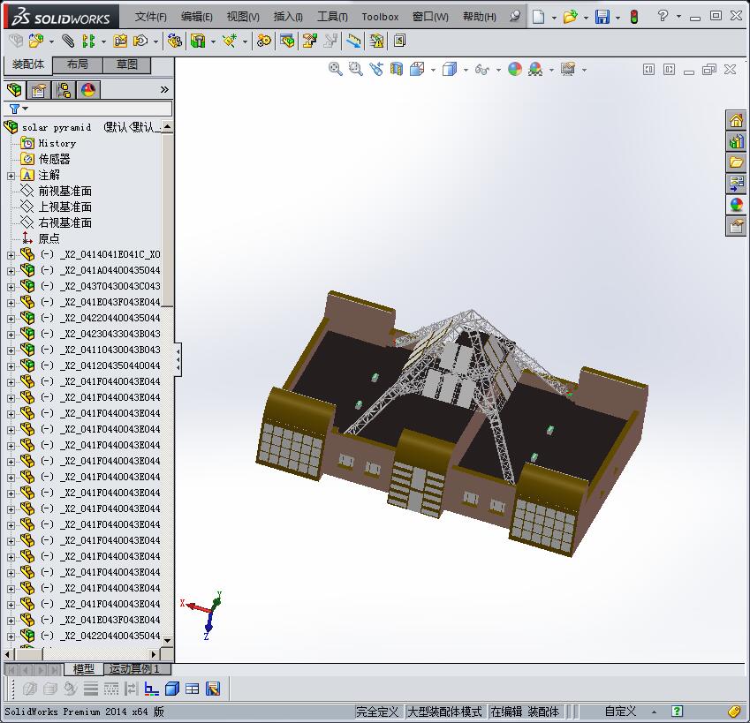Open the ConfigurationManager tab icon
The image size is (750, 723).
(x=63, y=89)
